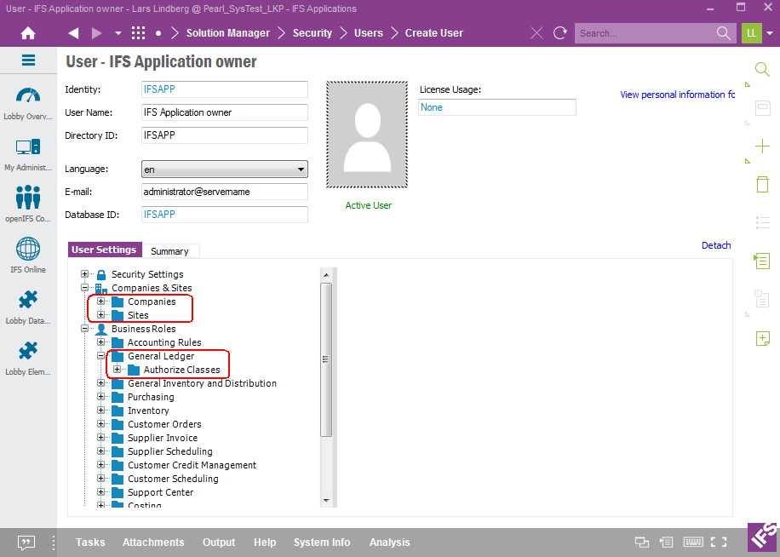Collapse the General Ledger tree node
Image resolution: width=780 pixels, height=557 pixels.
101,356
